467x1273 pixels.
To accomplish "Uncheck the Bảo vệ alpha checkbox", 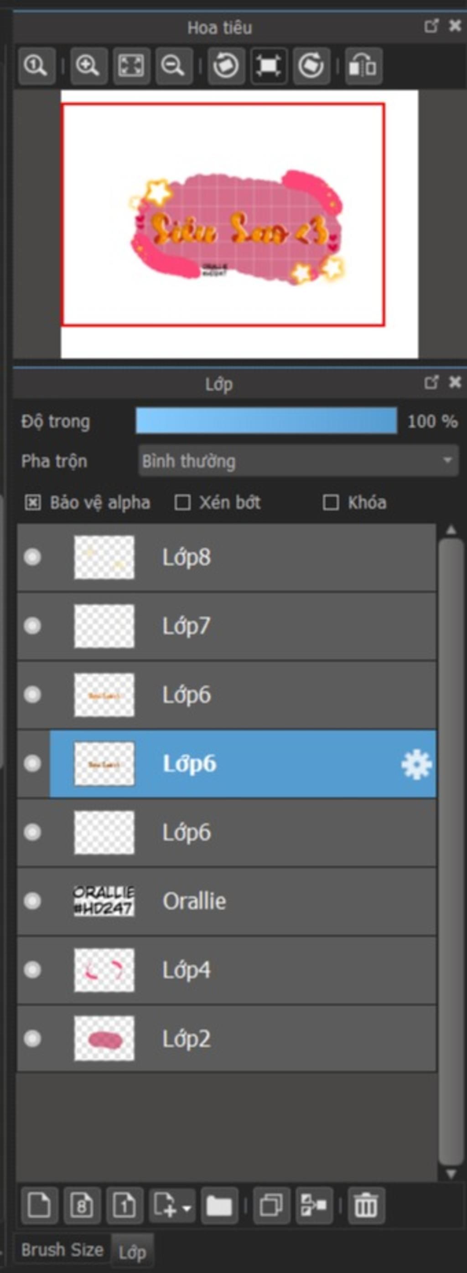I will point(32,503).
